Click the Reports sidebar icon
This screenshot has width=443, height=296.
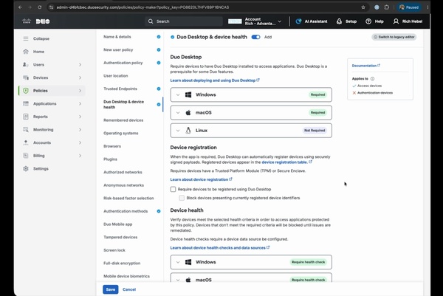coord(26,117)
